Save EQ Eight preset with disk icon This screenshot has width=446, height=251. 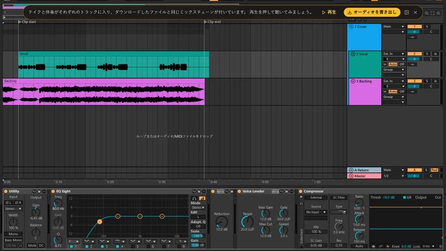click(x=199, y=191)
